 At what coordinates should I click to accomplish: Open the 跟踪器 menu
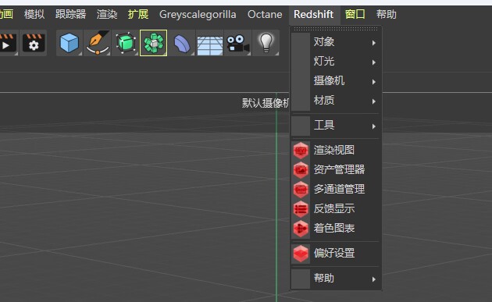click(x=70, y=14)
